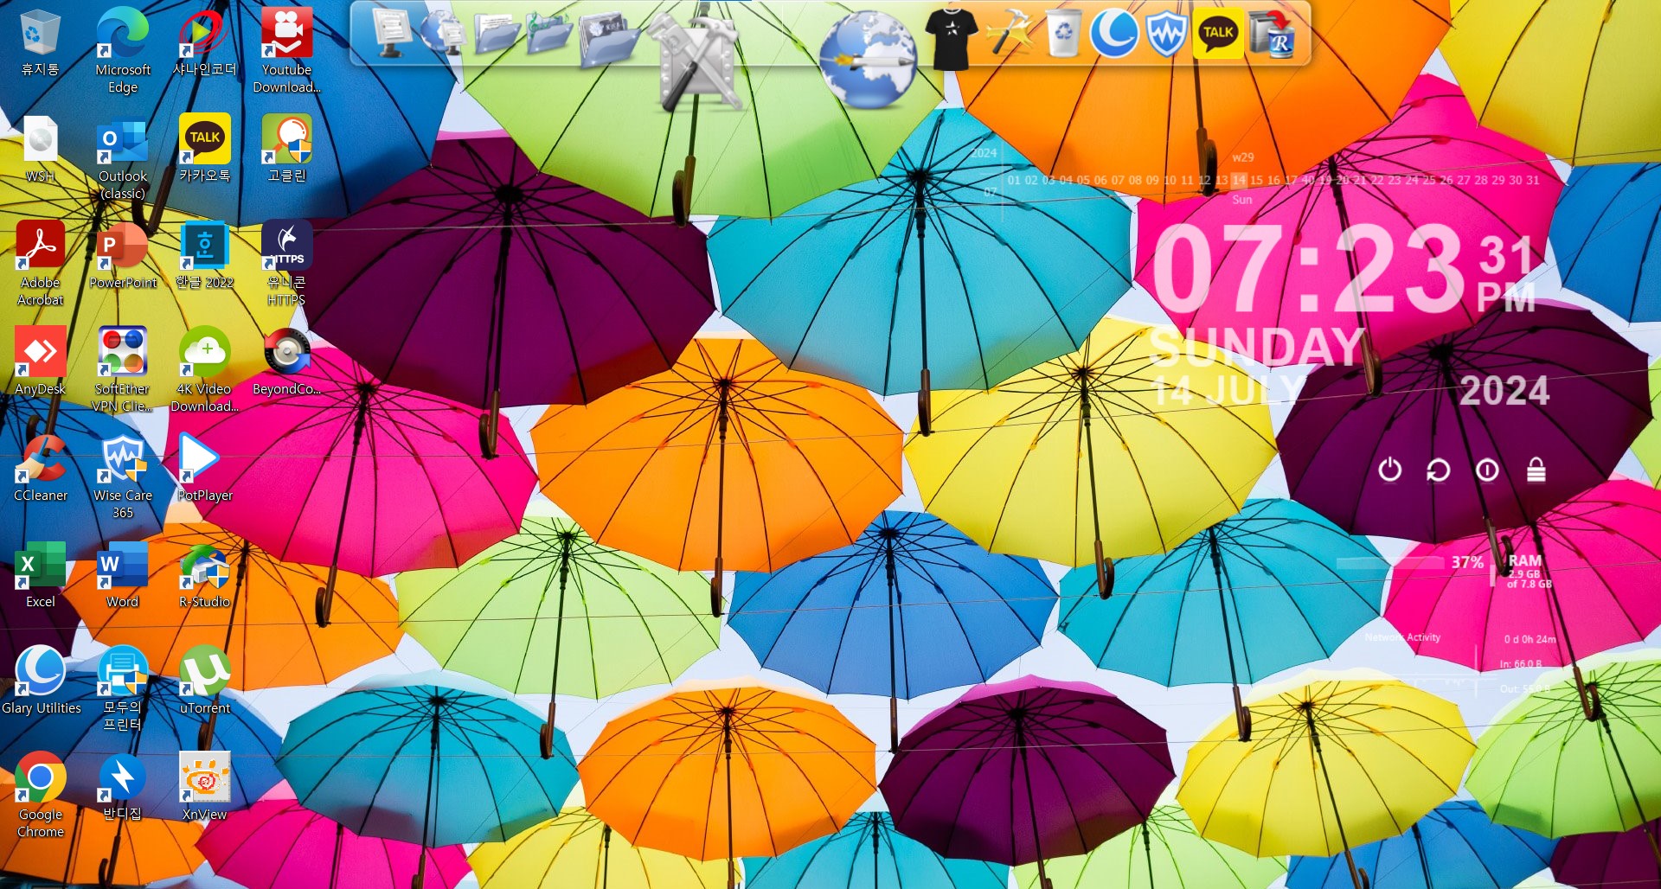Click the hammer with sparkle dock icon

pos(1009,33)
